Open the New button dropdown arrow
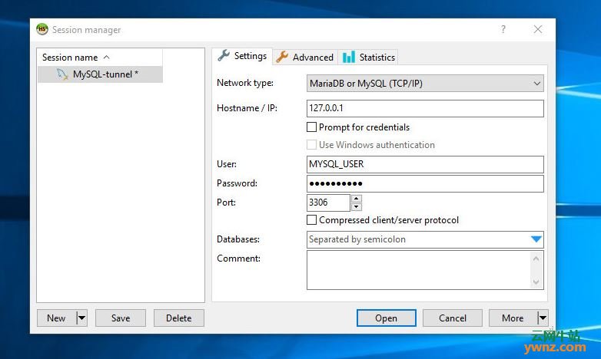Screen dimensions: 601x359 point(81,318)
